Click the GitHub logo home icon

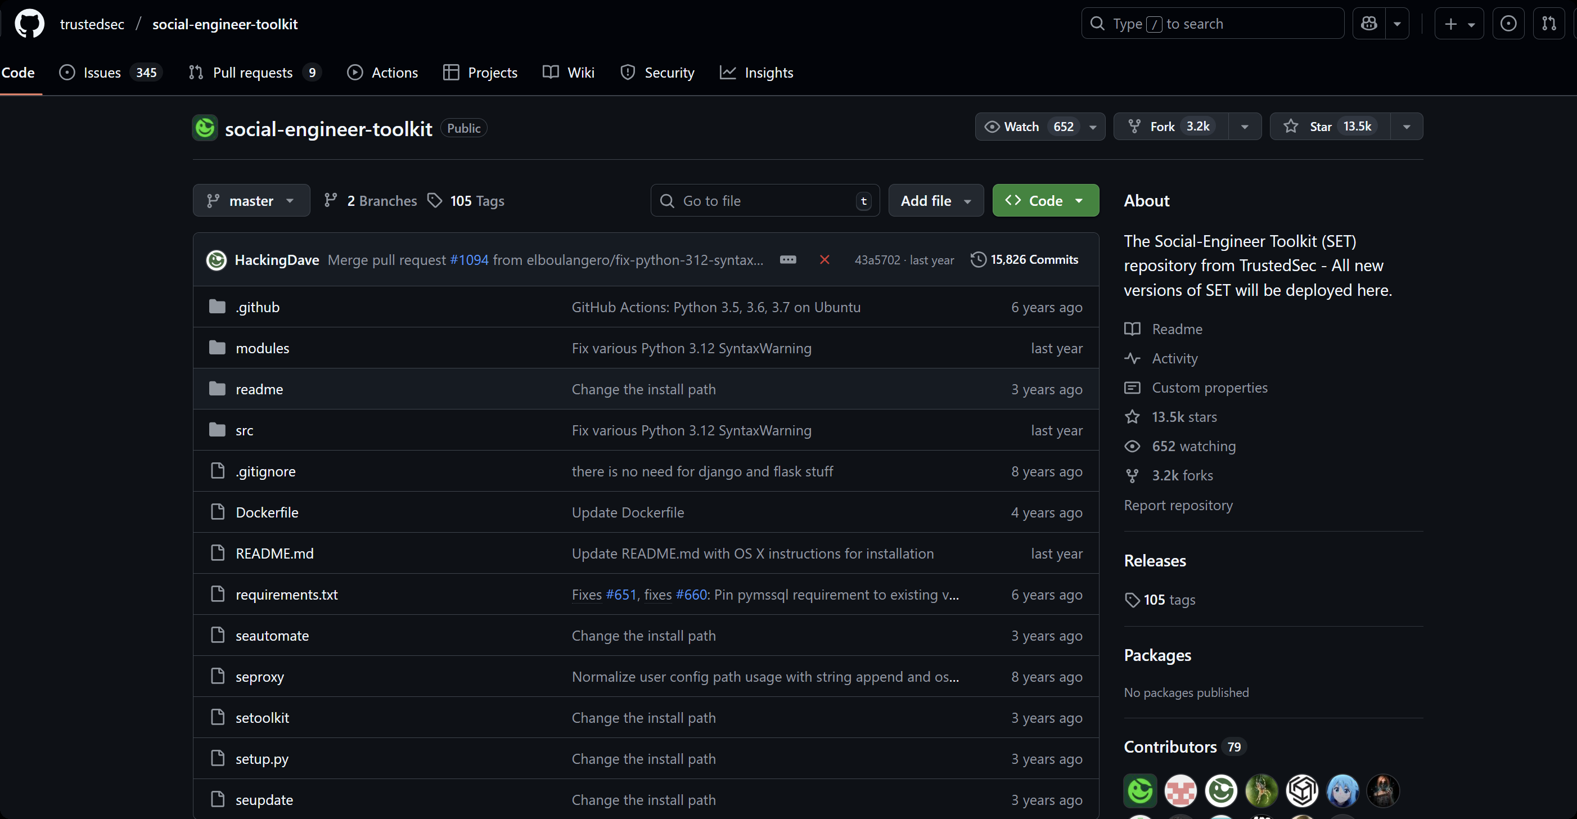click(29, 24)
